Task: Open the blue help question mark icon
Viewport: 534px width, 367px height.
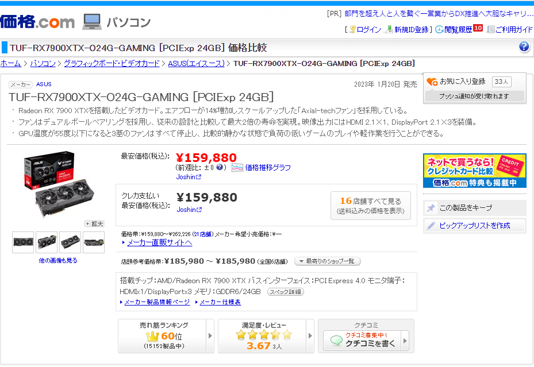Action: click(x=524, y=47)
